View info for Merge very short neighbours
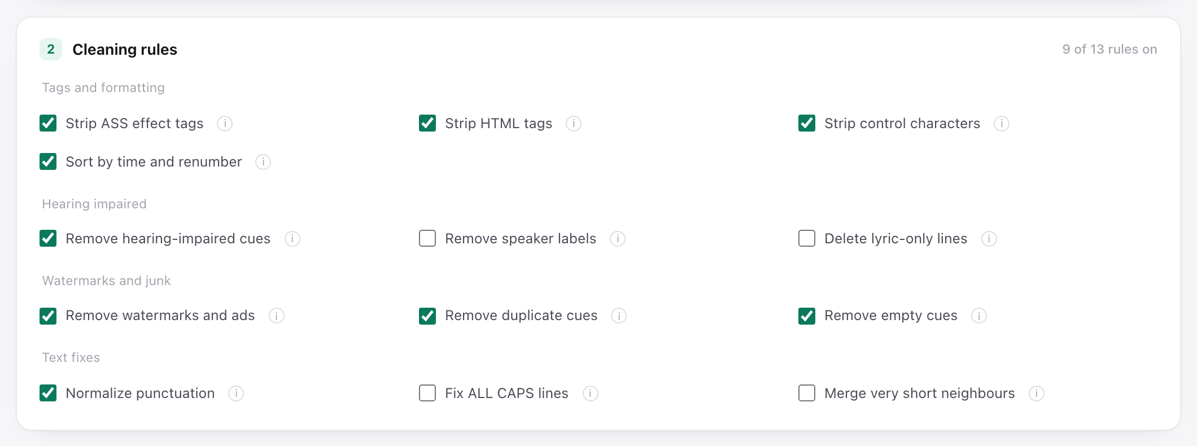 1037,393
